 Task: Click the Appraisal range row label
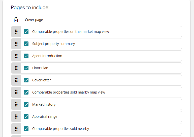[45, 117]
